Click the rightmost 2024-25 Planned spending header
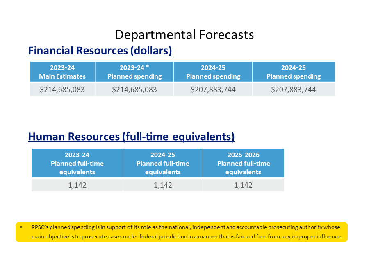Image resolution: width=369 pixels, height=276 pixels. [x=293, y=72]
